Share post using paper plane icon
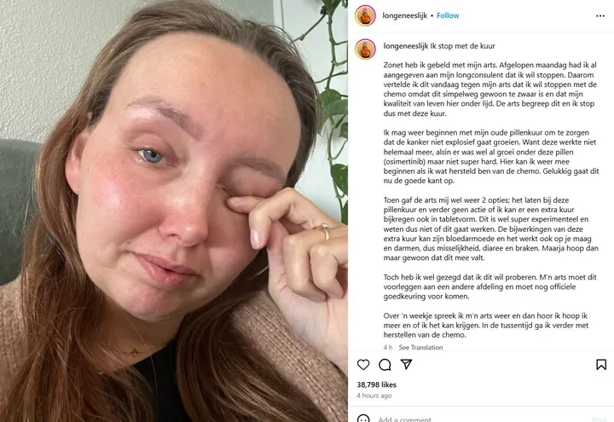This screenshot has width=614, height=422. click(407, 364)
